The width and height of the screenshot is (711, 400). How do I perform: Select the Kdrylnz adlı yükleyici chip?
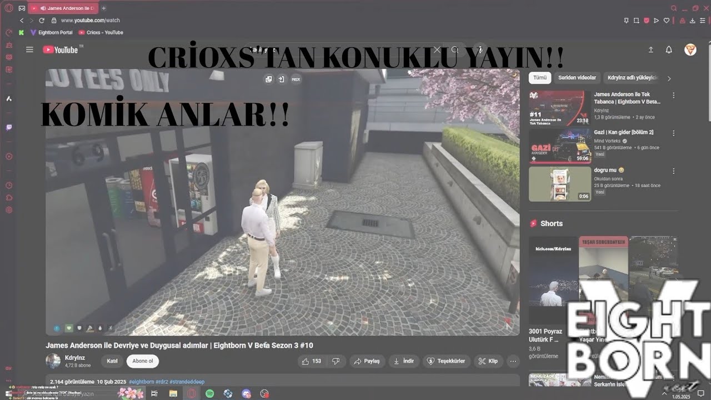pos(632,78)
